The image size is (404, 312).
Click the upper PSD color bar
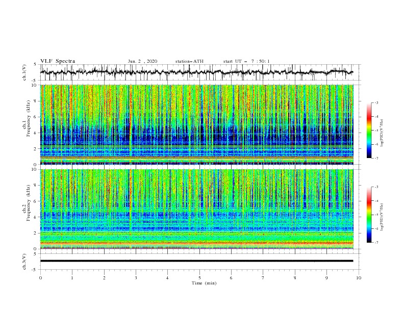tap(369, 131)
